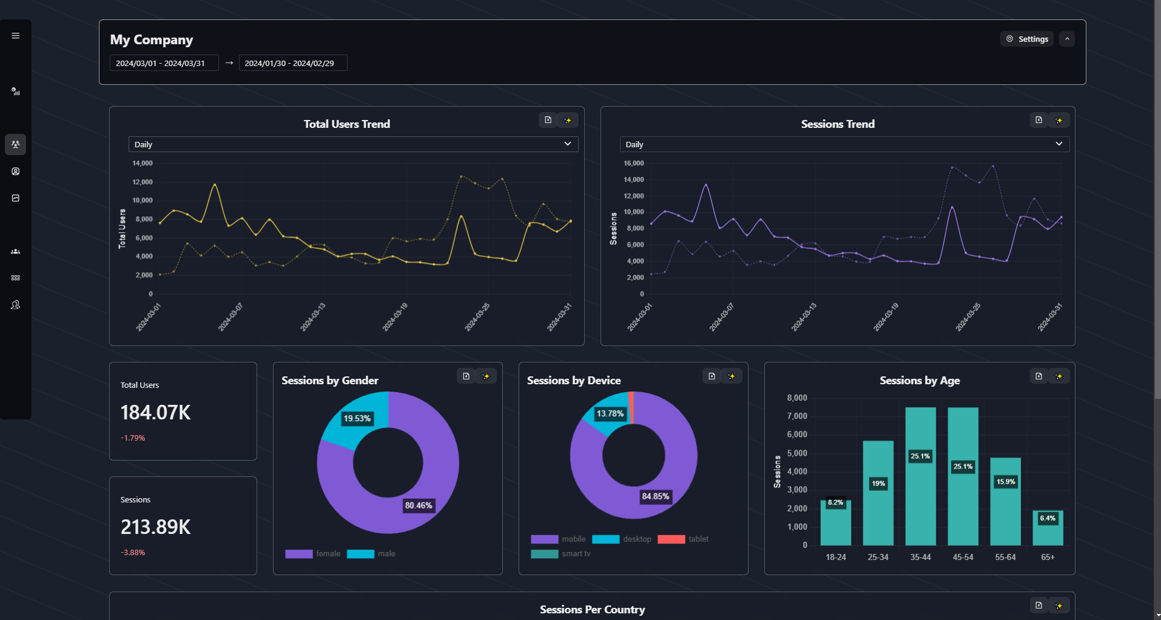
Task: Open the user search icon in sidebar
Action: click(16, 305)
